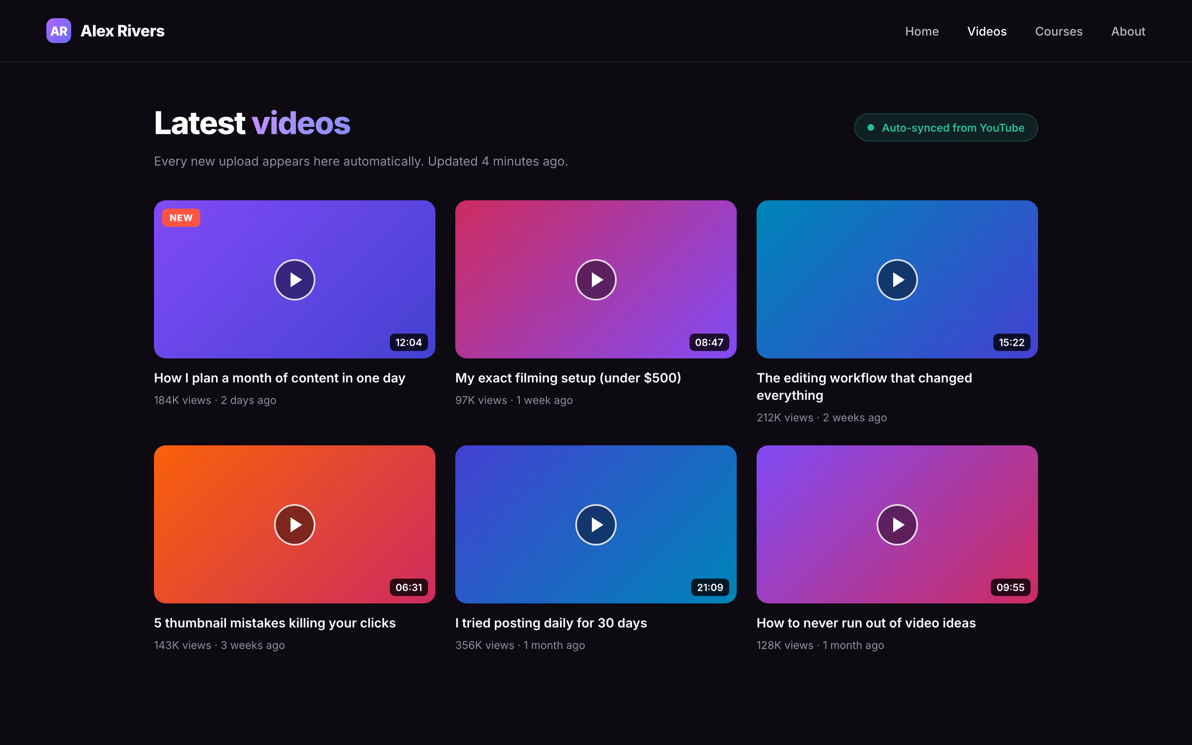Click the Auto-synced from YouTube badge

pyautogui.click(x=946, y=127)
